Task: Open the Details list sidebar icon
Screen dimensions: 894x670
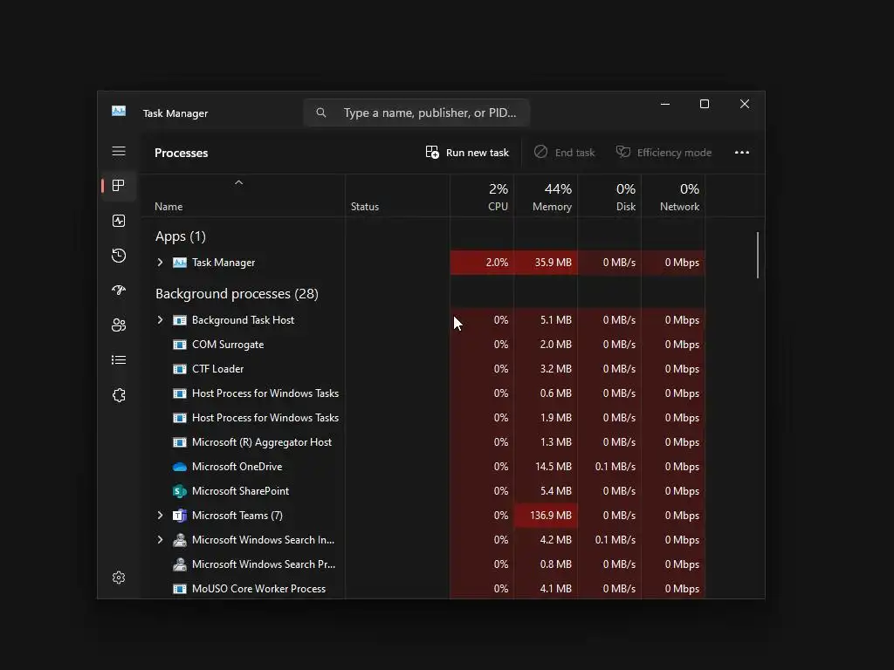Action: click(119, 360)
